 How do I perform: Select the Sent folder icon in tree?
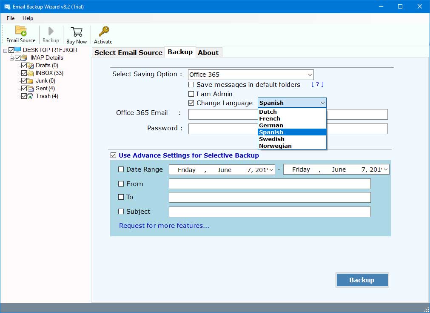point(31,89)
